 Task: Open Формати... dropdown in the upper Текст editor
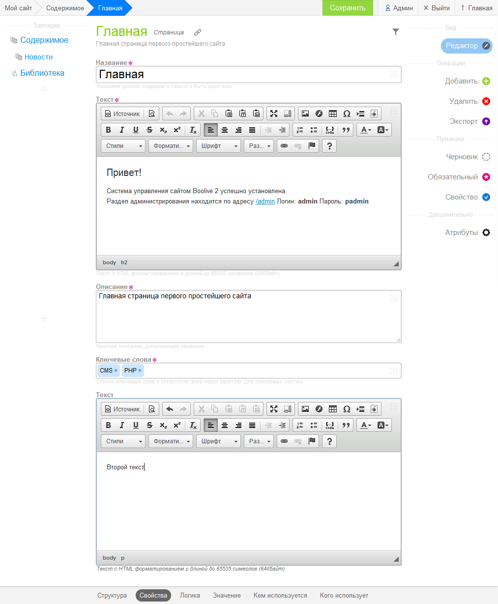(x=171, y=146)
